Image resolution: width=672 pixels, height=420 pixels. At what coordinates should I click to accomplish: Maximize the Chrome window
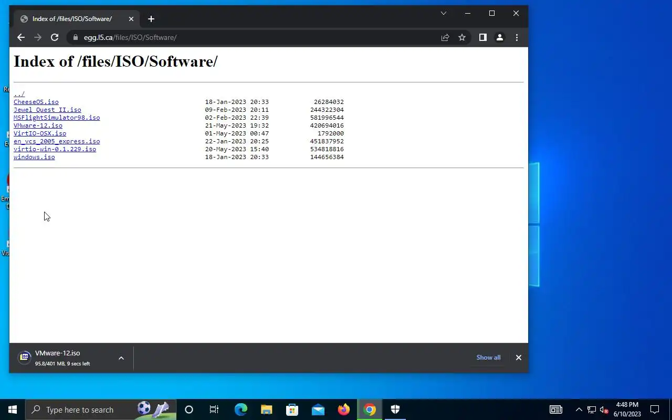click(492, 13)
